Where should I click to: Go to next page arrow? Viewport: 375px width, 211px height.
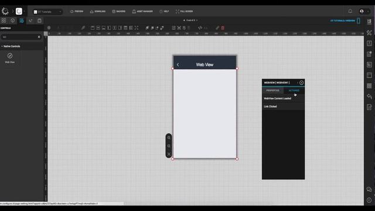tap(197, 21)
